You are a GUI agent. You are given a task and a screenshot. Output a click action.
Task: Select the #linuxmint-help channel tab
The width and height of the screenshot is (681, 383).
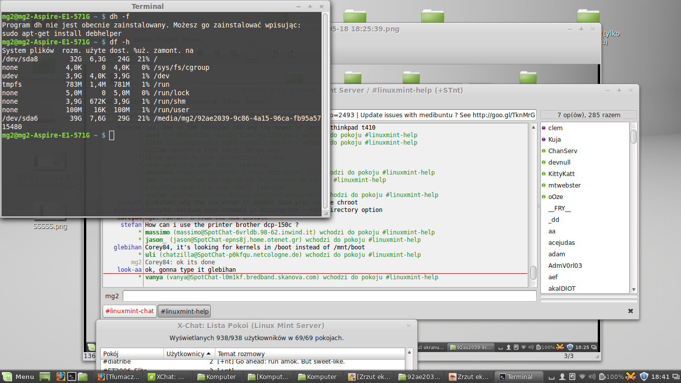click(x=184, y=311)
